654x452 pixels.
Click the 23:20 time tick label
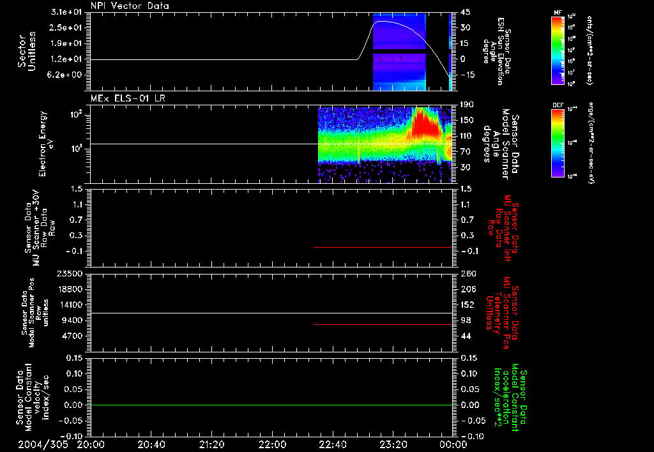click(x=393, y=444)
